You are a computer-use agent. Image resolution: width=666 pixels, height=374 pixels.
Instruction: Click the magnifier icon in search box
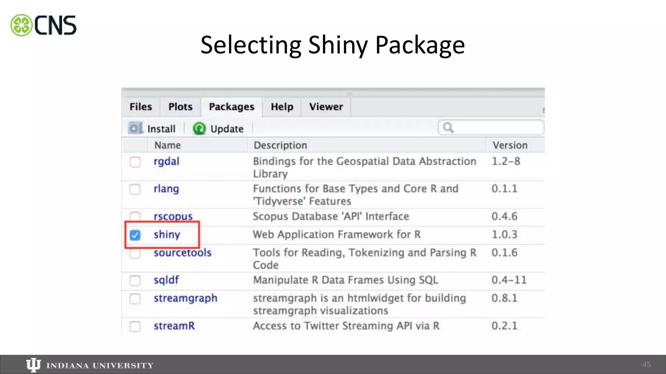448,128
